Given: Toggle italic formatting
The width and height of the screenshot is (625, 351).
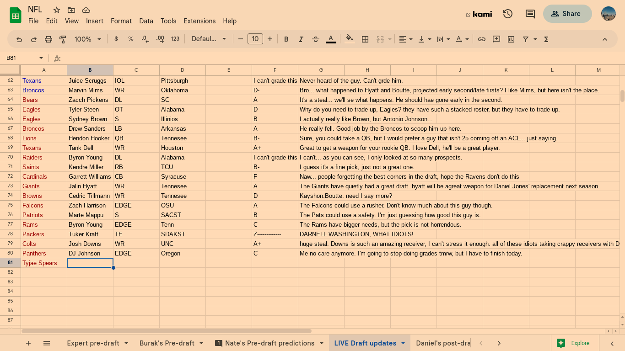Looking at the screenshot, I should tap(301, 39).
